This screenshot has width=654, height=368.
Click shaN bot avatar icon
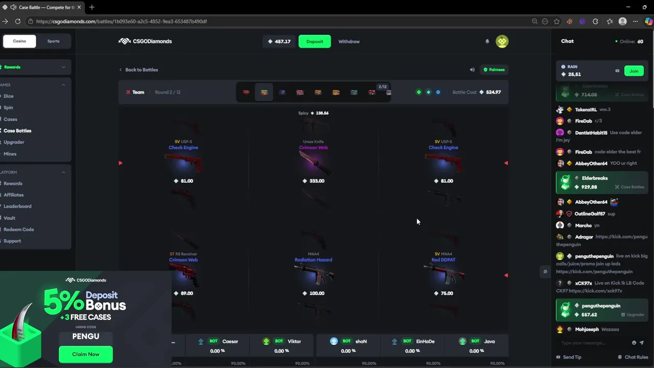point(334,341)
